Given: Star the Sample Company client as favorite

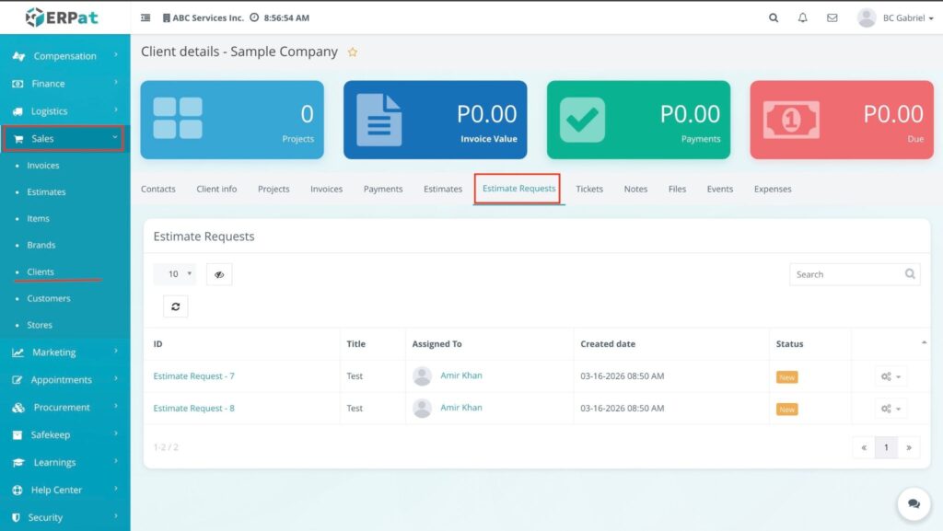Looking at the screenshot, I should pos(353,52).
